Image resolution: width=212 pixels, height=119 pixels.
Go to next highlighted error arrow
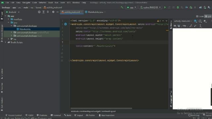tap(166, 21)
